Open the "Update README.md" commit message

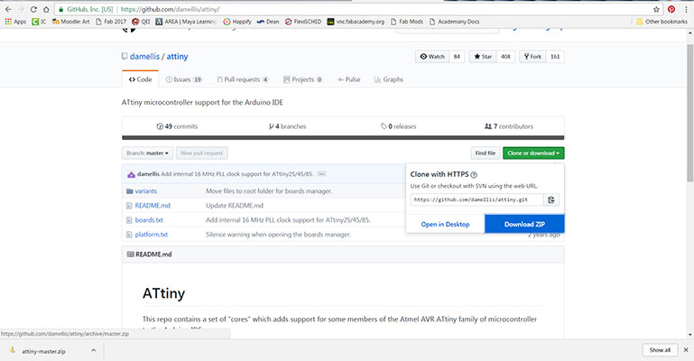tap(235, 206)
